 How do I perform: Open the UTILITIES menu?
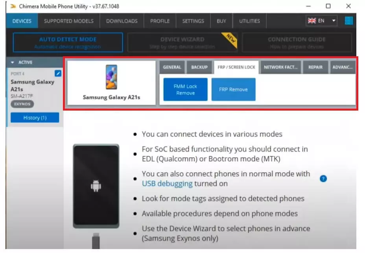coord(249,21)
